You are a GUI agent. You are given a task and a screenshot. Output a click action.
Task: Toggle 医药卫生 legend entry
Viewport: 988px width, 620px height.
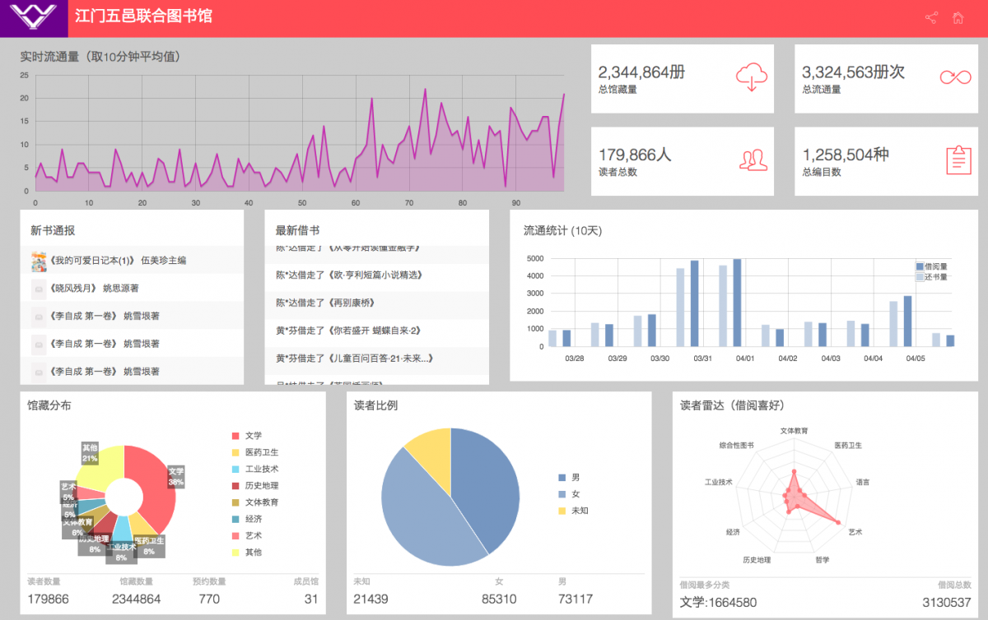255,452
